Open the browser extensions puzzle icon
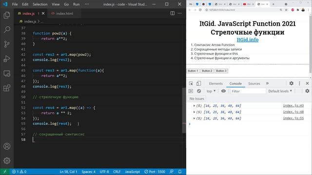 (x=298, y=10)
